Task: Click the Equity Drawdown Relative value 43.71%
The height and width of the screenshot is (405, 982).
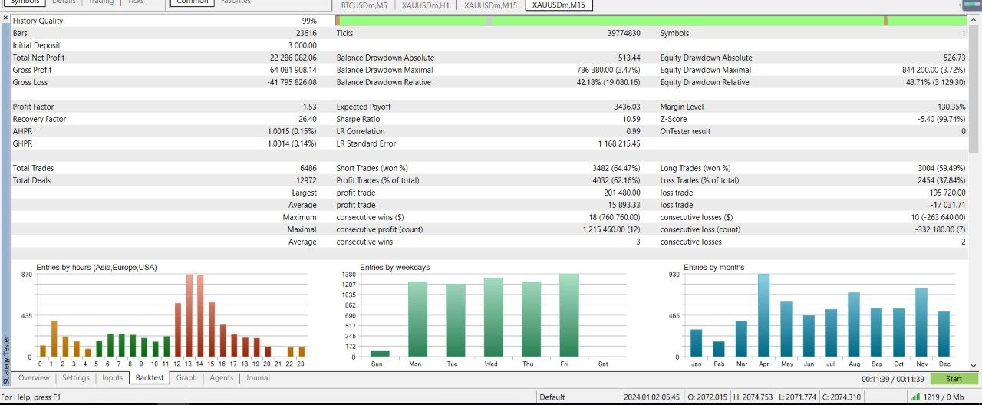Action: tap(935, 82)
